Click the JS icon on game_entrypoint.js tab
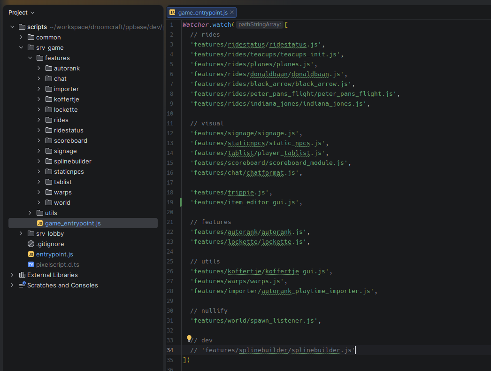This screenshot has height=371, width=491. (172, 13)
